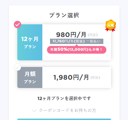Click the 12ヶ月プランを選択中です status text
Screen dimensions: 128x120
coord(64,98)
